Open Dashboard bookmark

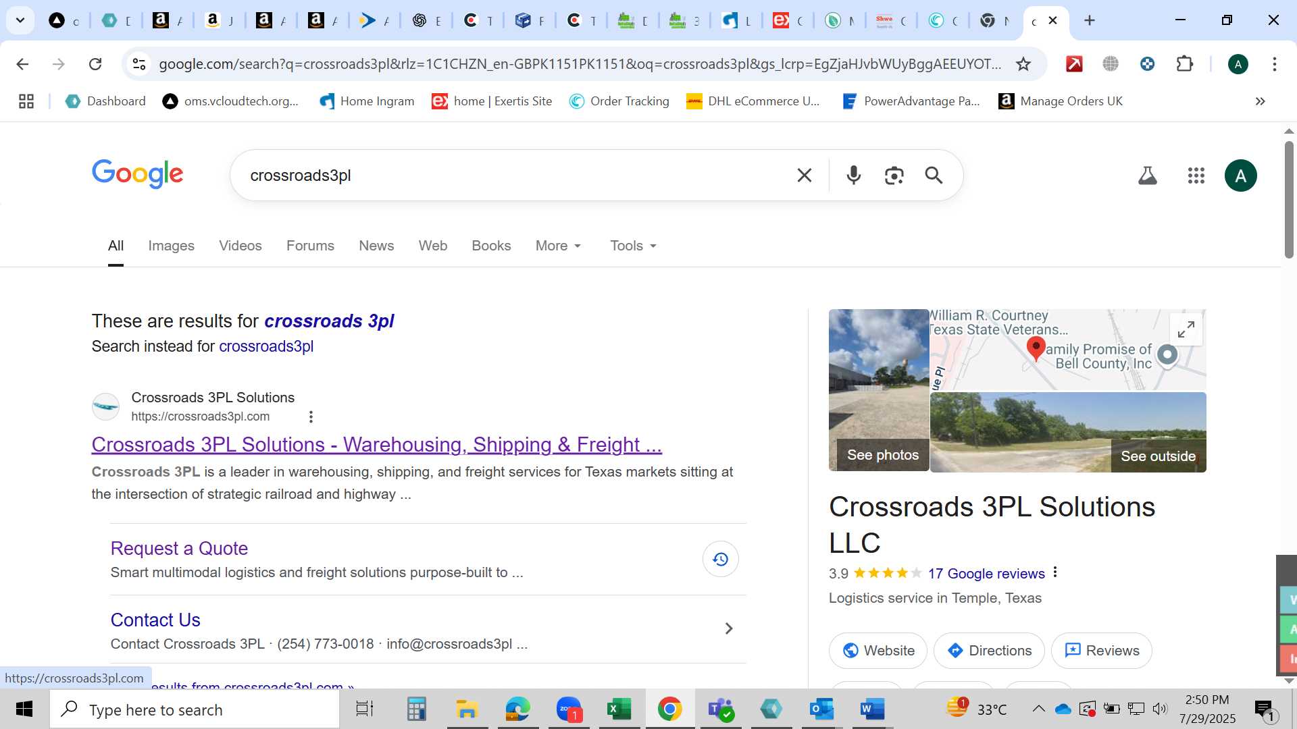point(105,101)
